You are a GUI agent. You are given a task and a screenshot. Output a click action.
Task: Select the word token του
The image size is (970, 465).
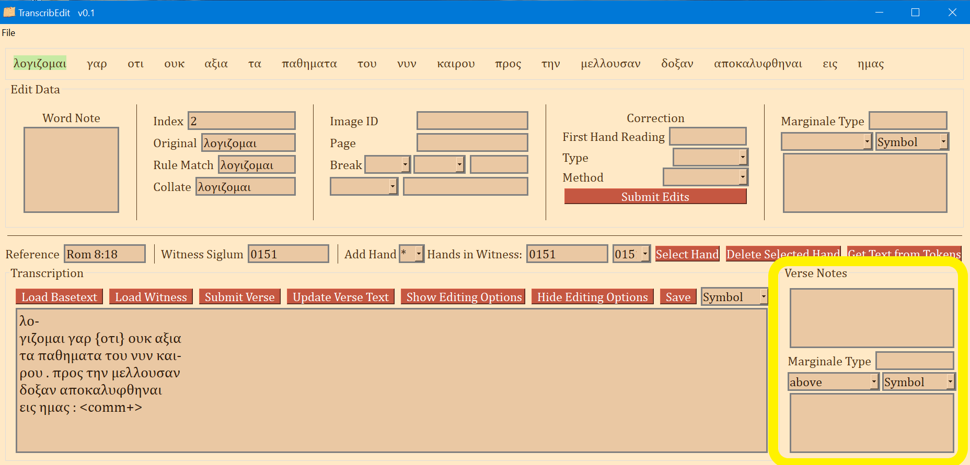pyautogui.click(x=367, y=64)
